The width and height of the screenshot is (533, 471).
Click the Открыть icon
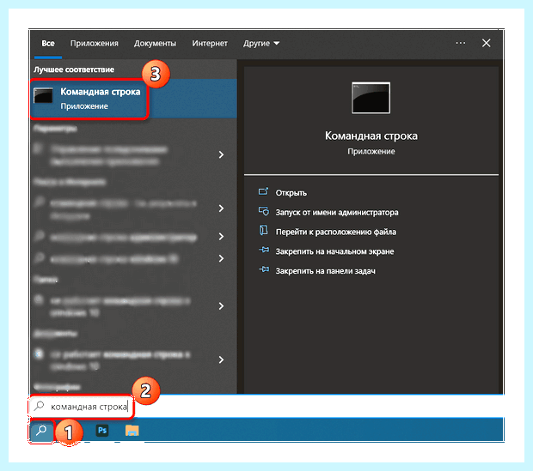(x=263, y=191)
